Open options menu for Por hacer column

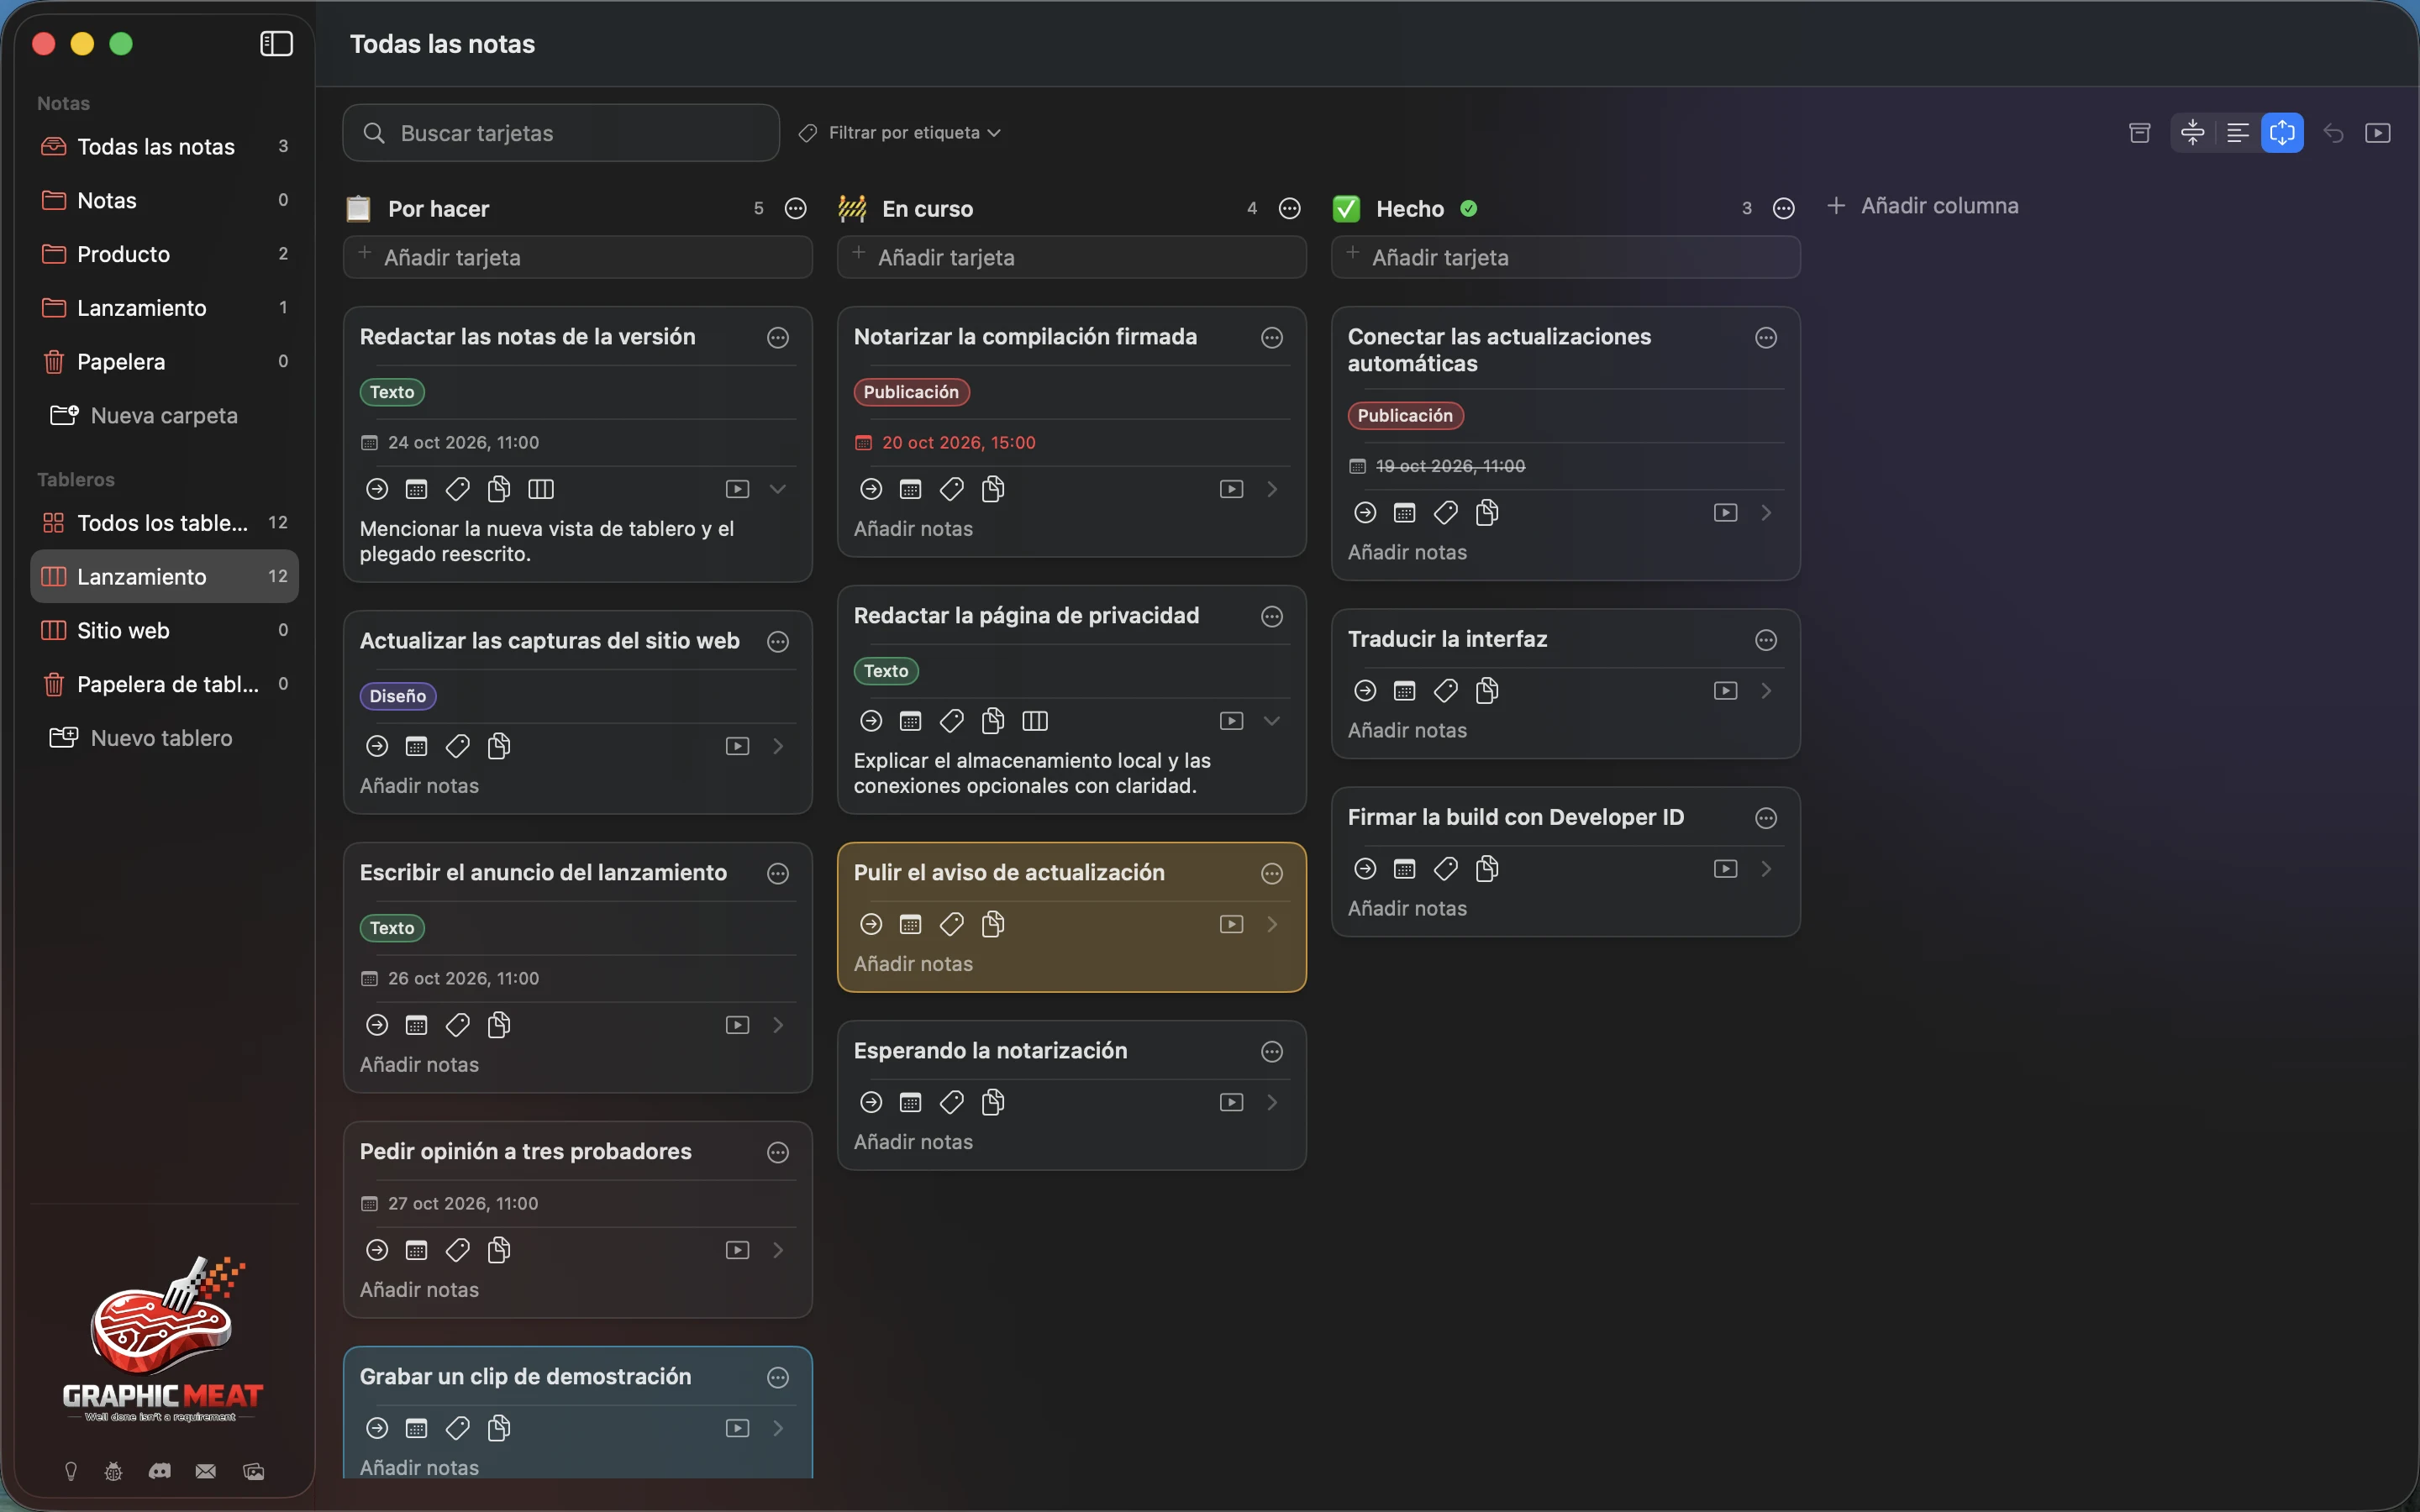[796, 209]
